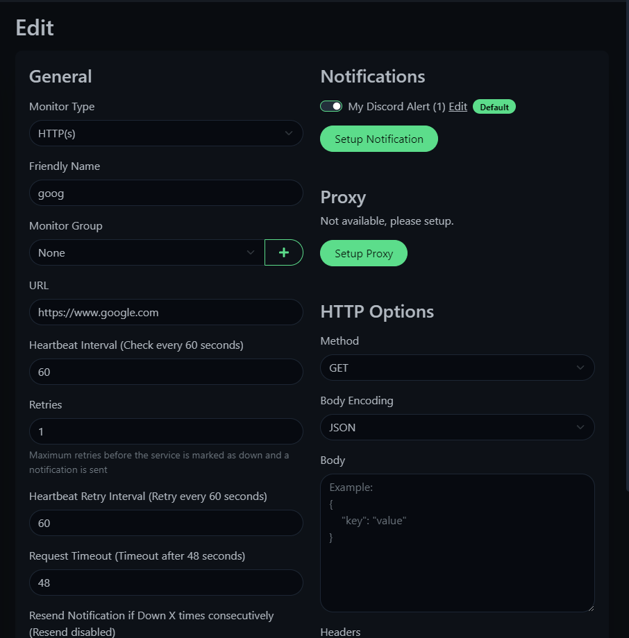Click the Heartbeat Interval input
Image resolution: width=629 pixels, height=638 pixels.
[166, 372]
